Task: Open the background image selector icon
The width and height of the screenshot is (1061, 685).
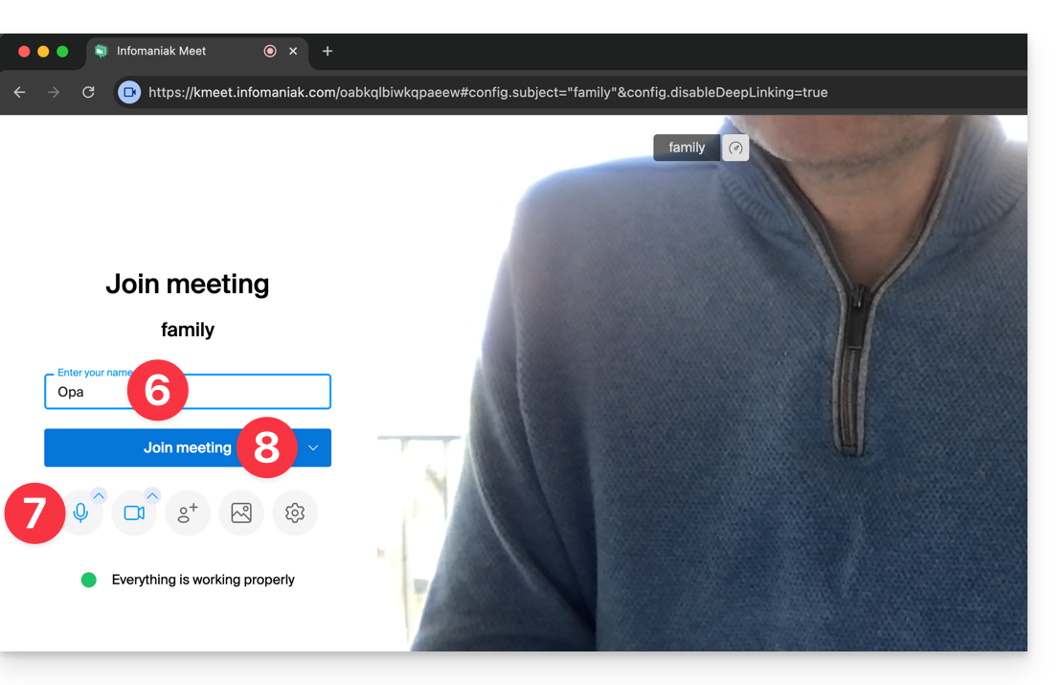Action: [241, 514]
